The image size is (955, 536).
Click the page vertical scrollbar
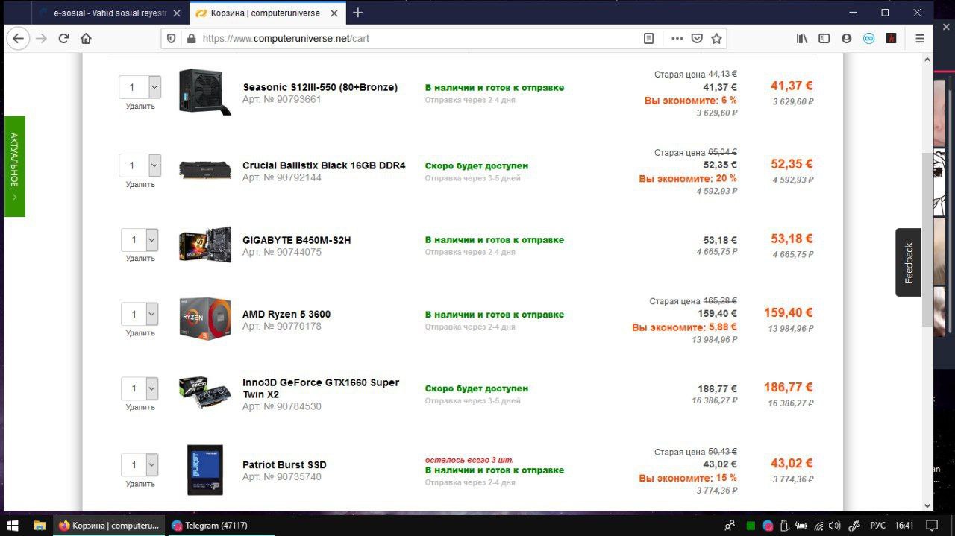(927, 239)
